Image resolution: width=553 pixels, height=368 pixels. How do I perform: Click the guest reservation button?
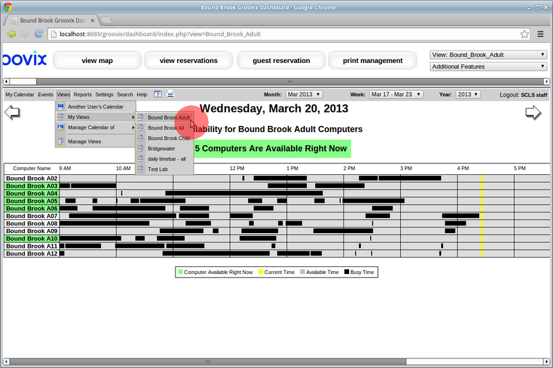281,60
